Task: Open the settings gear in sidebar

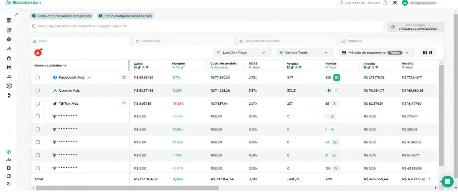Action: coord(9,39)
